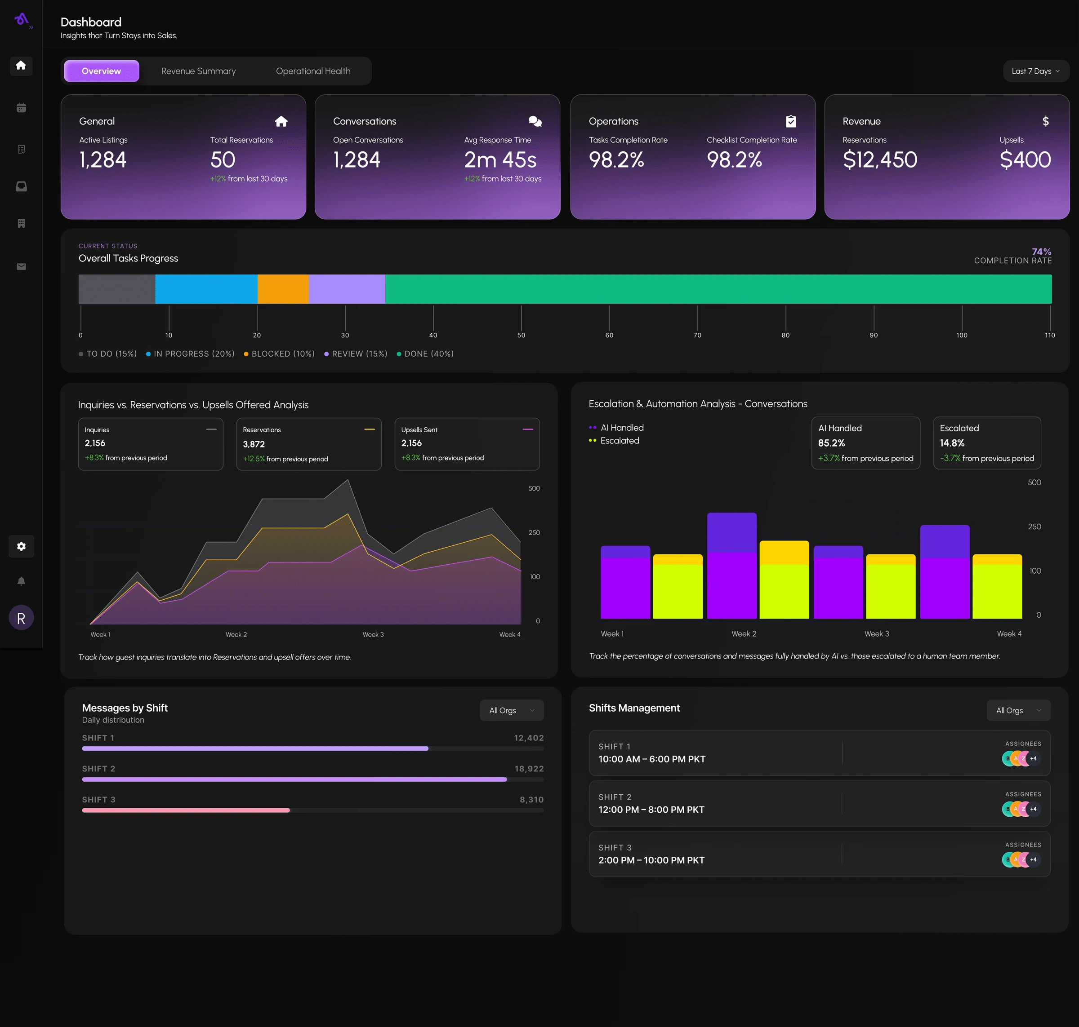Open Shift 3 2:00 PM–10:00 PM row
The image size is (1079, 1027).
pyautogui.click(x=820, y=854)
